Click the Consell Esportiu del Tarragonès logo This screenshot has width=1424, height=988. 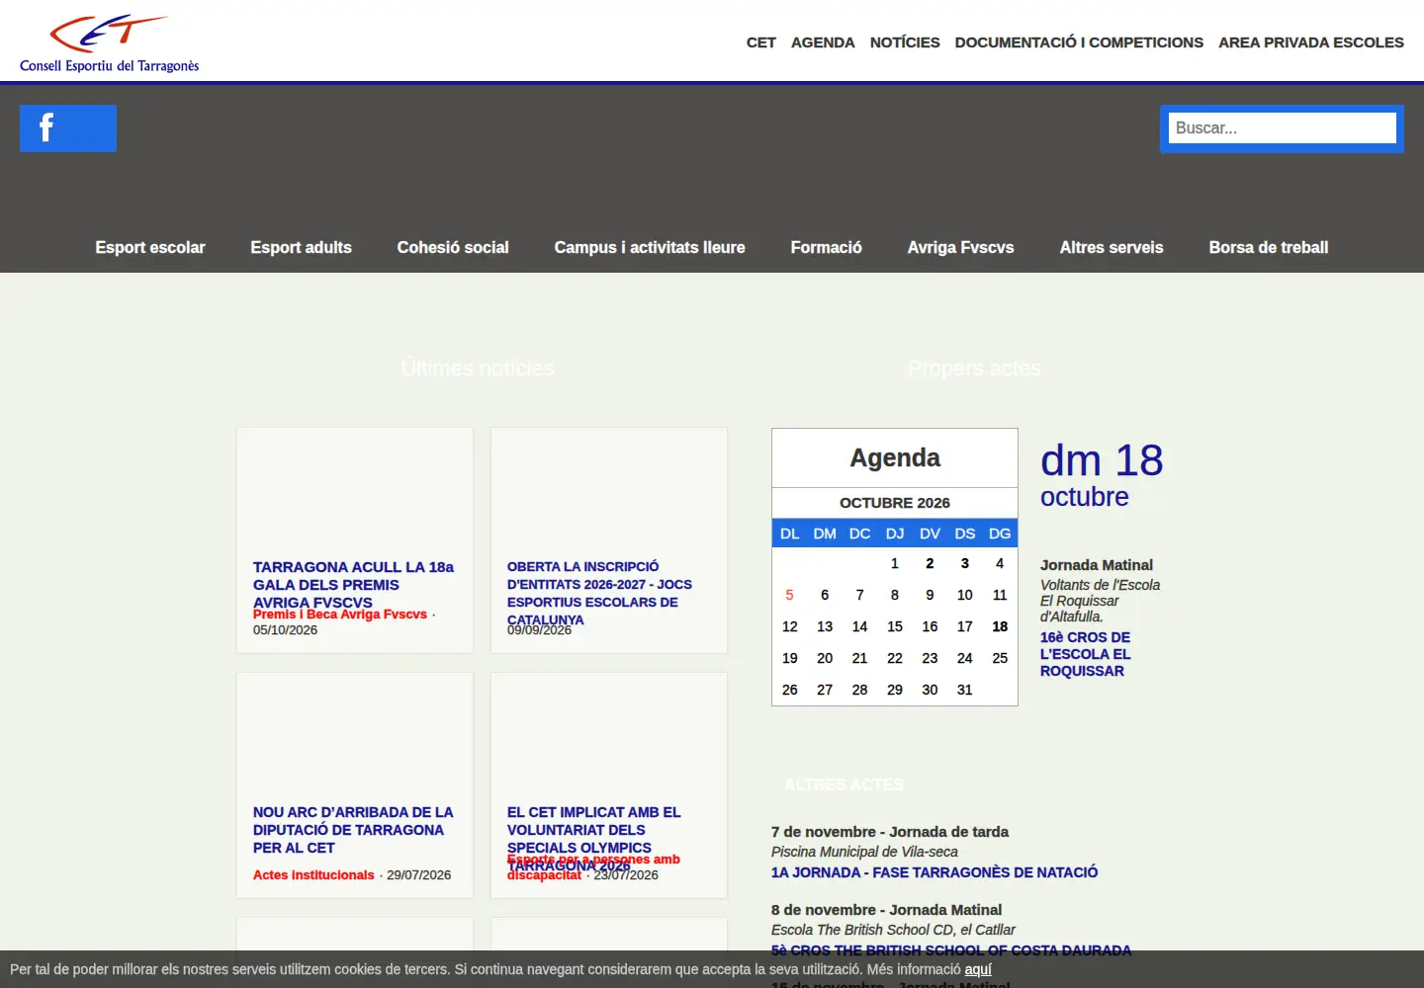tap(109, 43)
